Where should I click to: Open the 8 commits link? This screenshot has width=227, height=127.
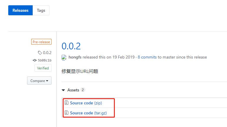(x=147, y=57)
